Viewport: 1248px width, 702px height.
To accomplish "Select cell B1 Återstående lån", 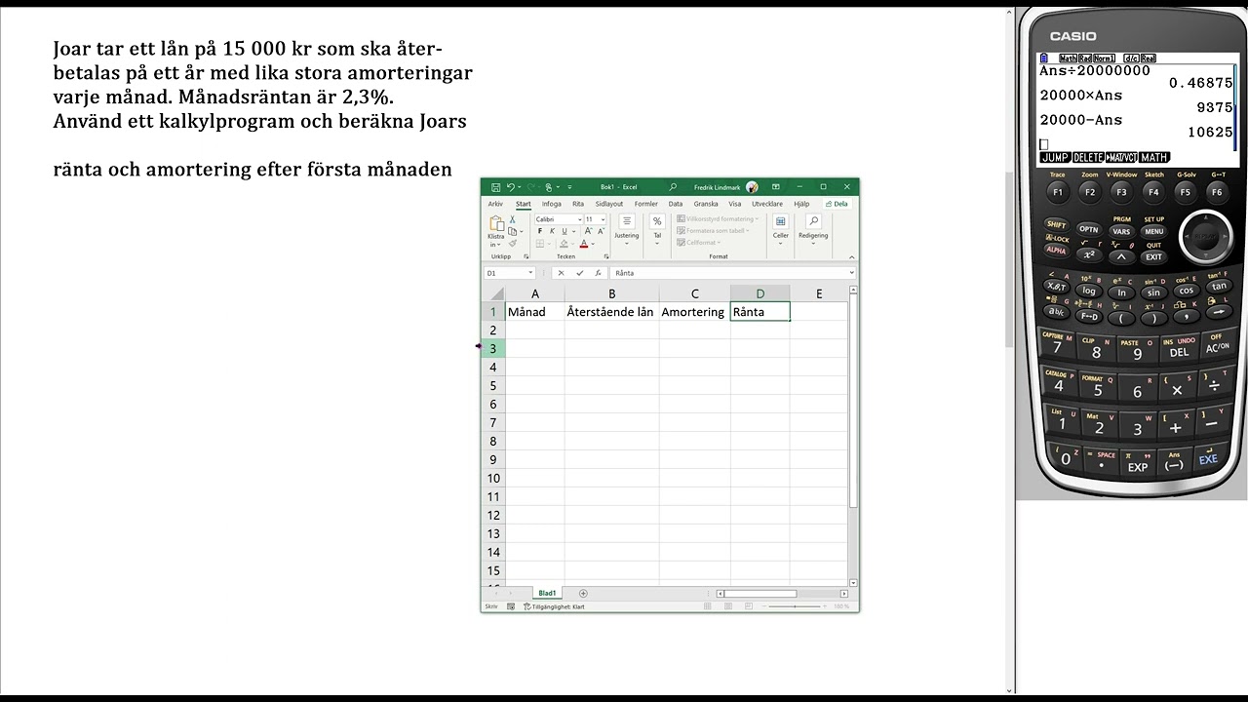I will 611,312.
